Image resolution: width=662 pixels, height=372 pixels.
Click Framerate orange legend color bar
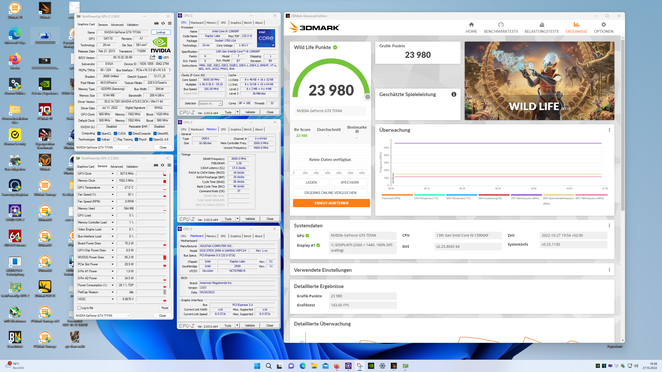click(397, 195)
